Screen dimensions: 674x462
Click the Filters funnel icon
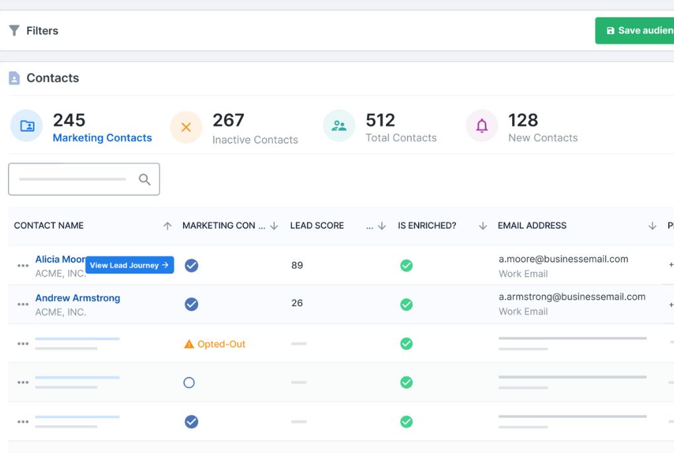pyautogui.click(x=14, y=30)
